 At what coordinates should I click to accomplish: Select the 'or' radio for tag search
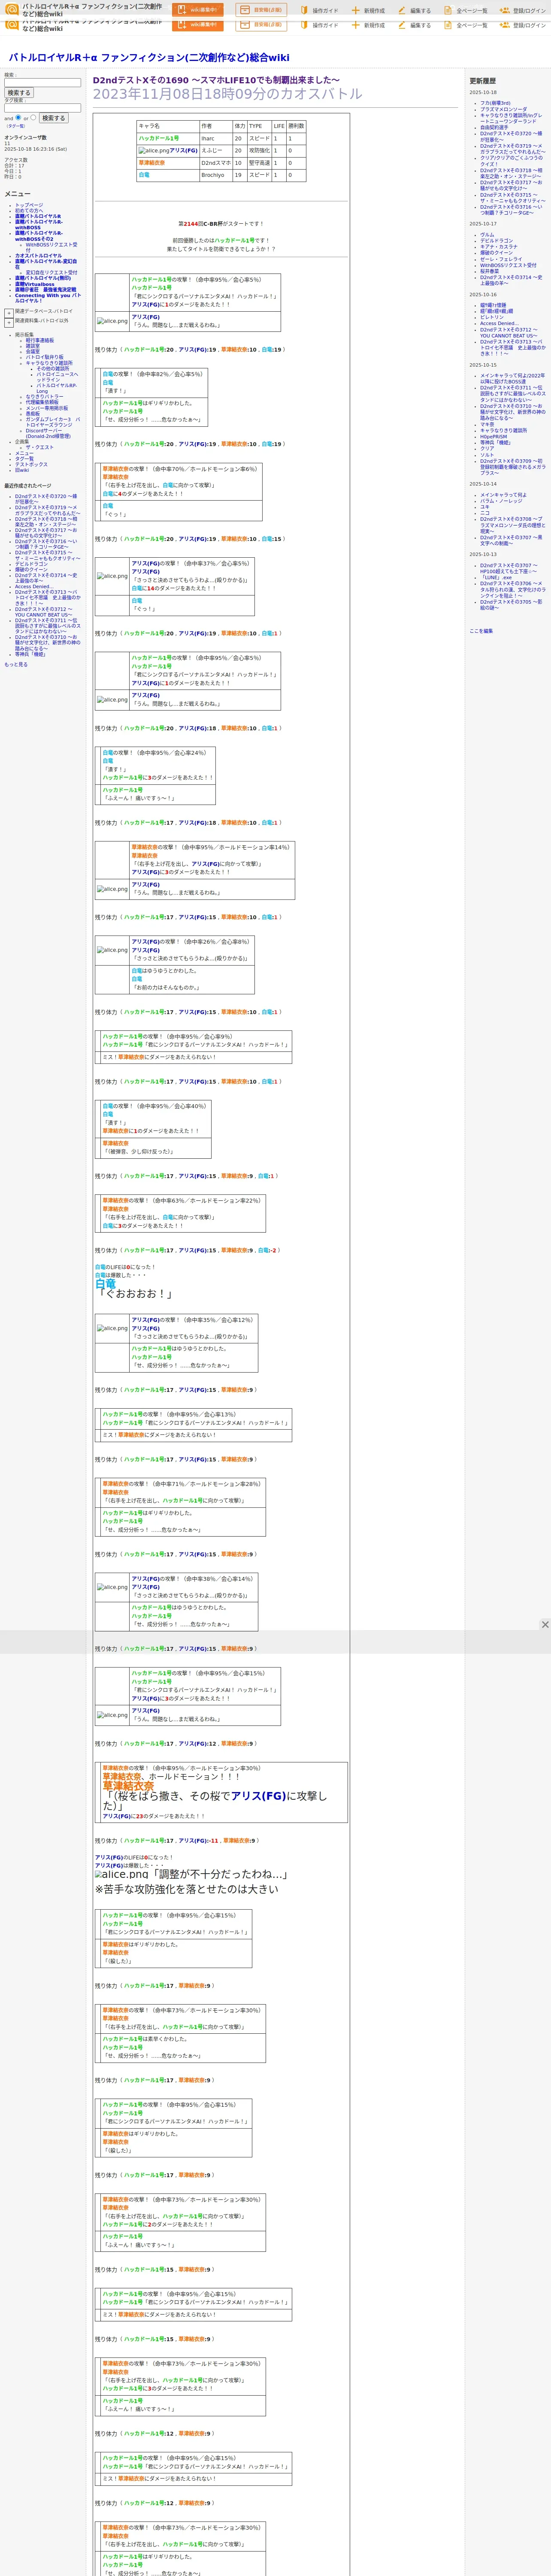click(33, 117)
